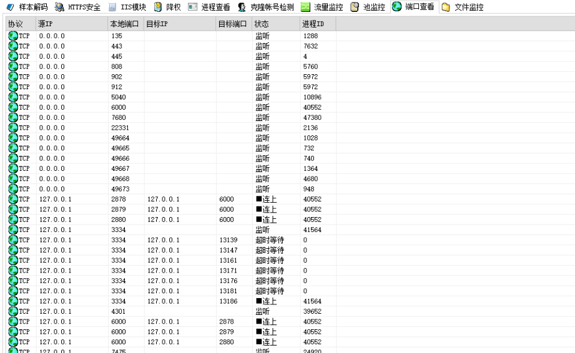Click globe icon of port 445 row

click(x=13, y=56)
